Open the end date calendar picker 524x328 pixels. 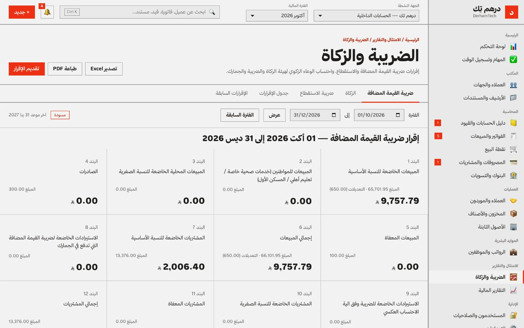point(334,115)
